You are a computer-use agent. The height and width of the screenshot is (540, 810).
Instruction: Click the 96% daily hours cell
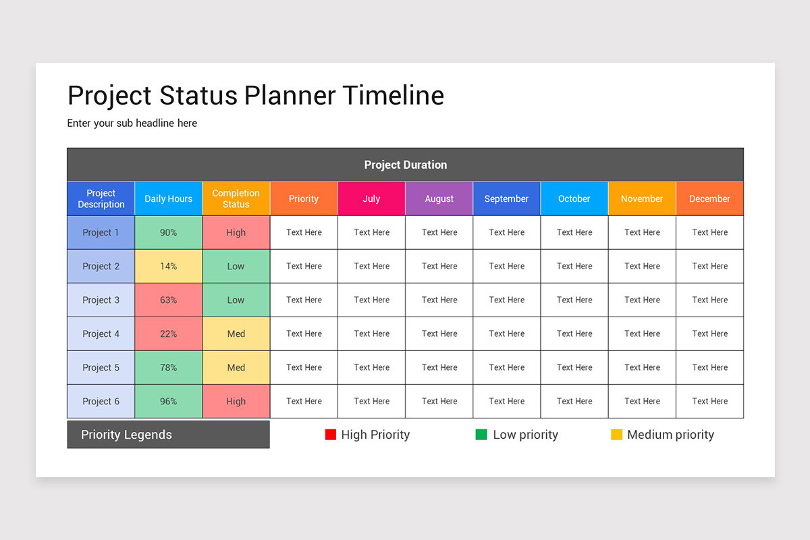tap(169, 401)
